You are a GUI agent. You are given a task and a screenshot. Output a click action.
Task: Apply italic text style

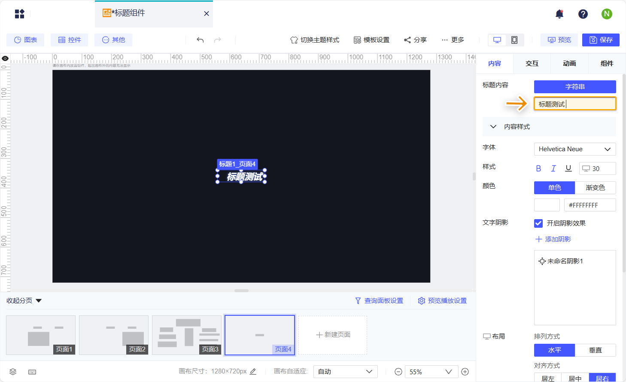[x=553, y=168]
